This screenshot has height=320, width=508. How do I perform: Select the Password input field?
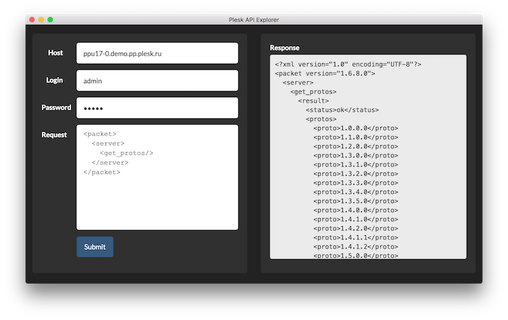[x=157, y=108]
